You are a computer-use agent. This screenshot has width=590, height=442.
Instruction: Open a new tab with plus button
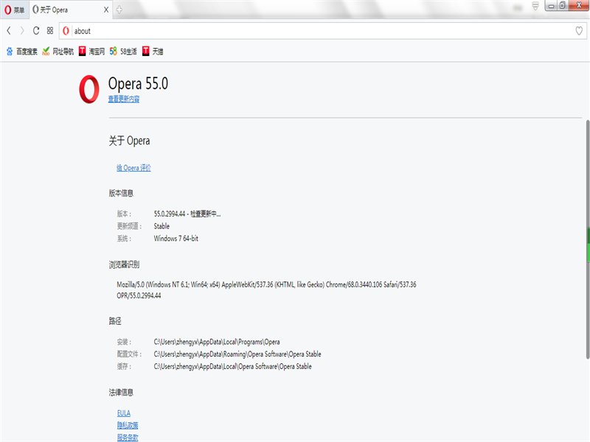(x=120, y=10)
